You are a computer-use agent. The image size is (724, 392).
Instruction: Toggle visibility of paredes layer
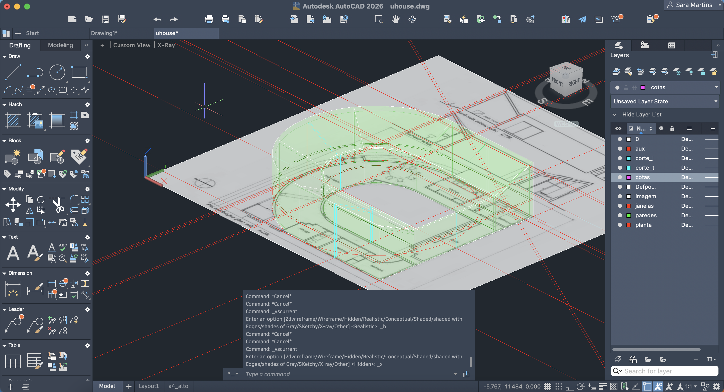pos(619,216)
